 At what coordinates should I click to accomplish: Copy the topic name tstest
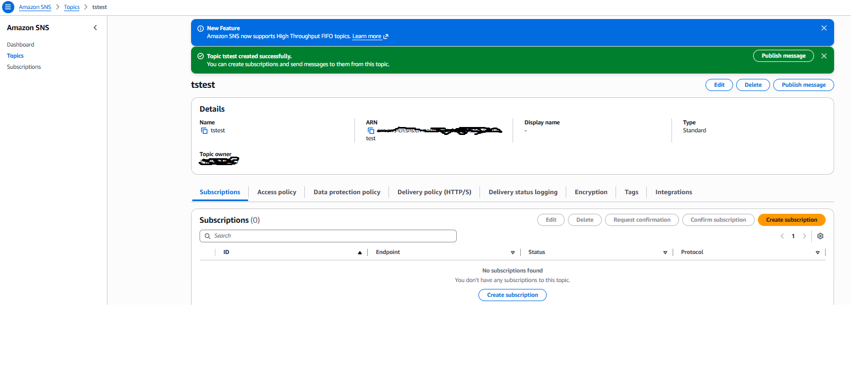click(x=204, y=131)
